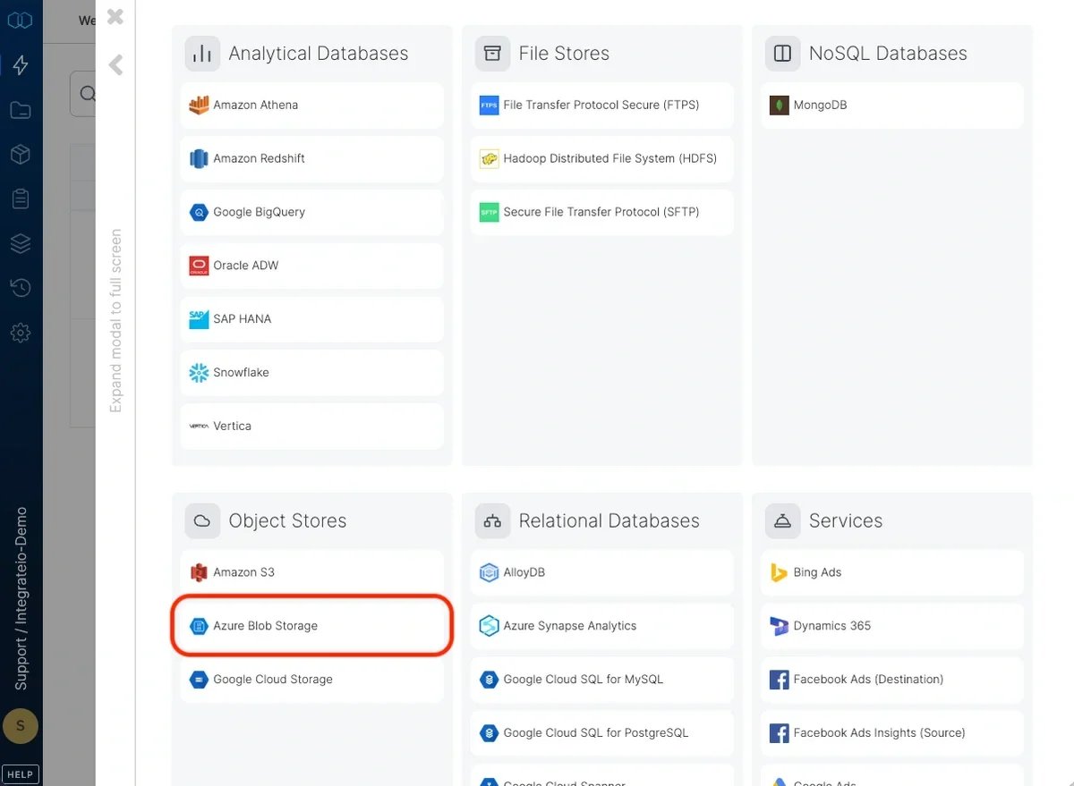Choose Facebook Ads Insights (Source)
This screenshot has width=1074, height=786.
pyautogui.click(x=891, y=733)
